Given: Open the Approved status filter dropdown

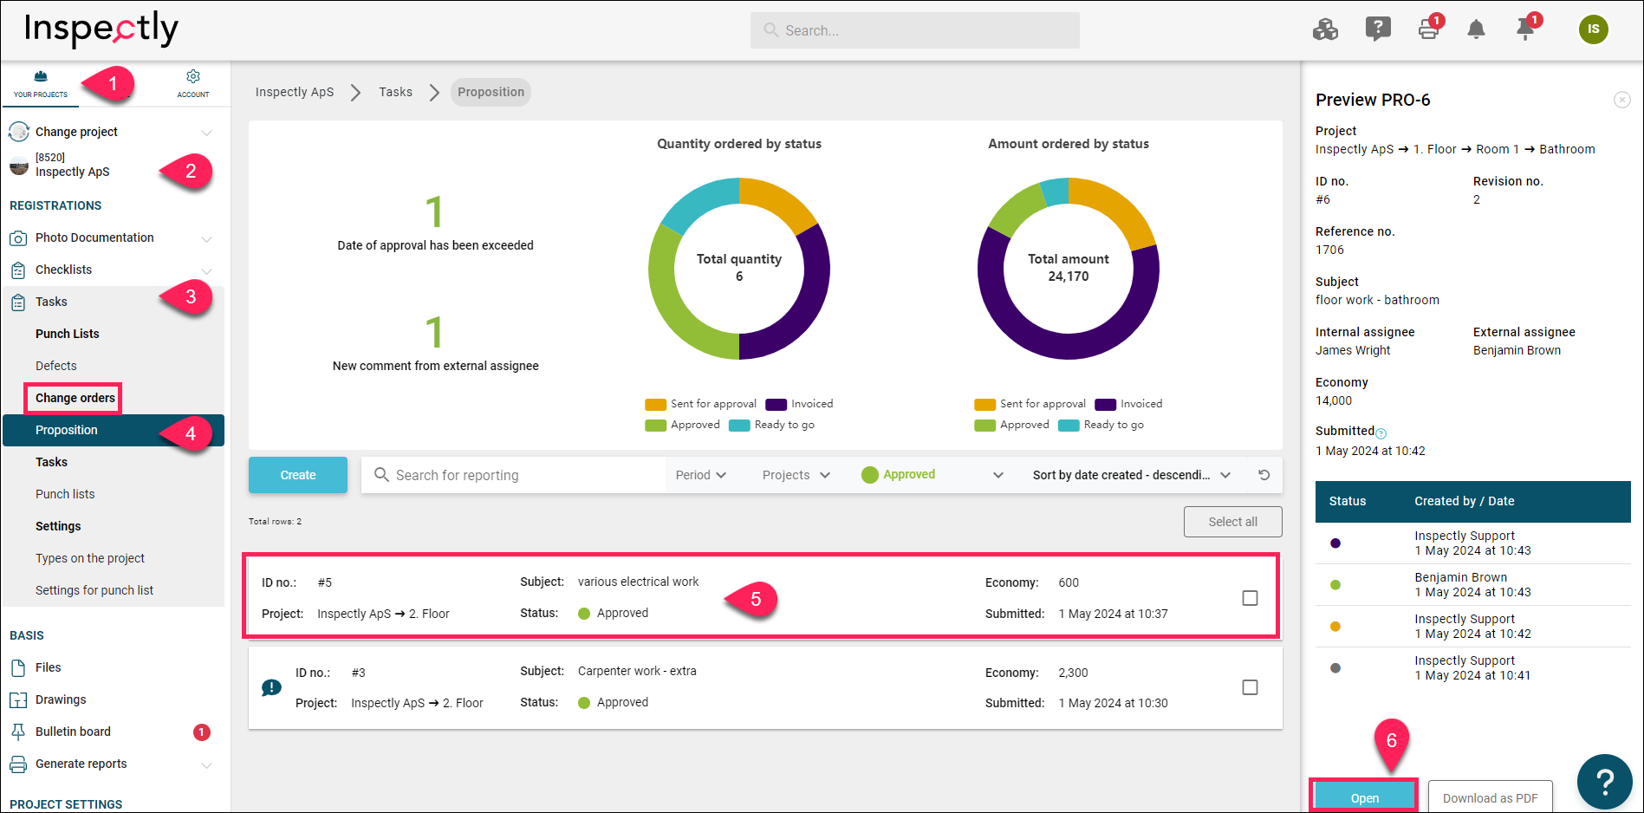Looking at the screenshot, I should [x=932, y=475].
